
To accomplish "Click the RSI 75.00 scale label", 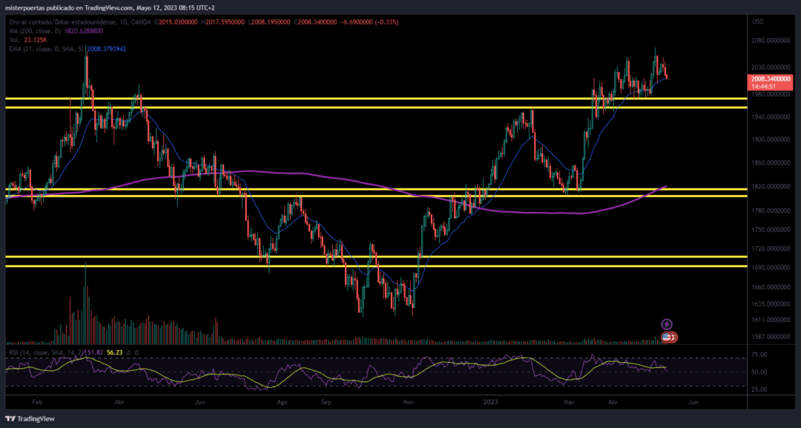I will [x=759, y=355].
